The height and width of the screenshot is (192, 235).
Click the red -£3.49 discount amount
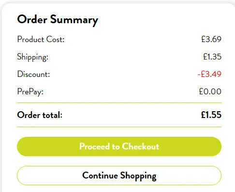pyautogui.click(x=209, y=74)
